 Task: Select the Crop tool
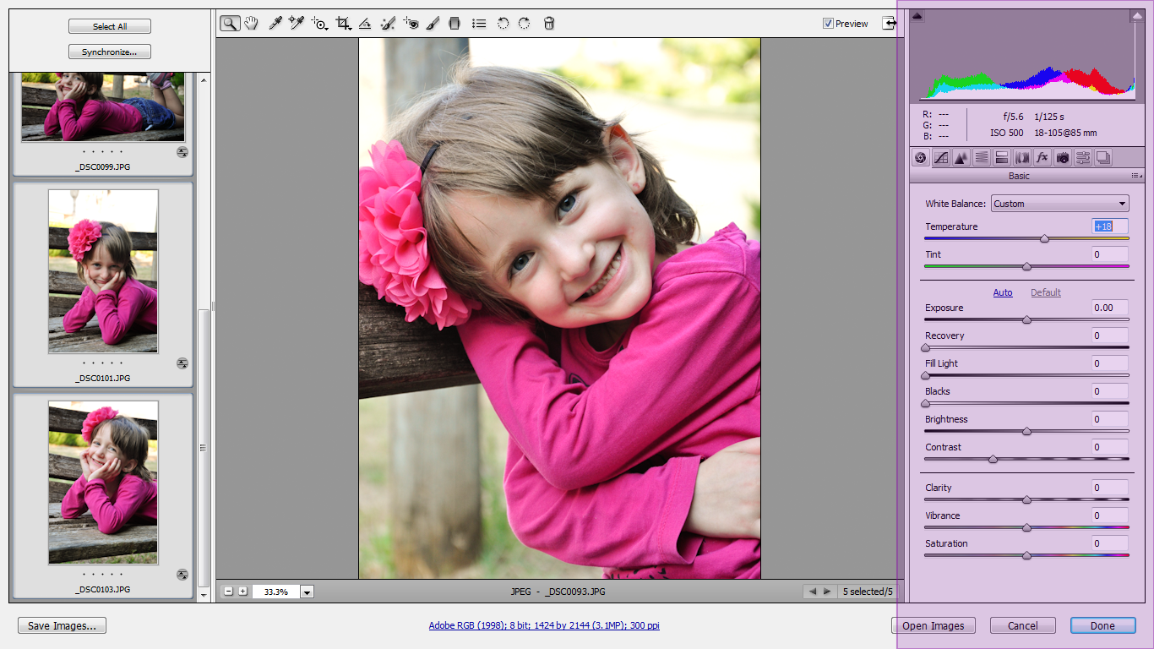343,24
